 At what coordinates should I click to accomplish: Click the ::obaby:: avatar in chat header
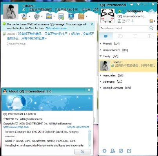11,11
